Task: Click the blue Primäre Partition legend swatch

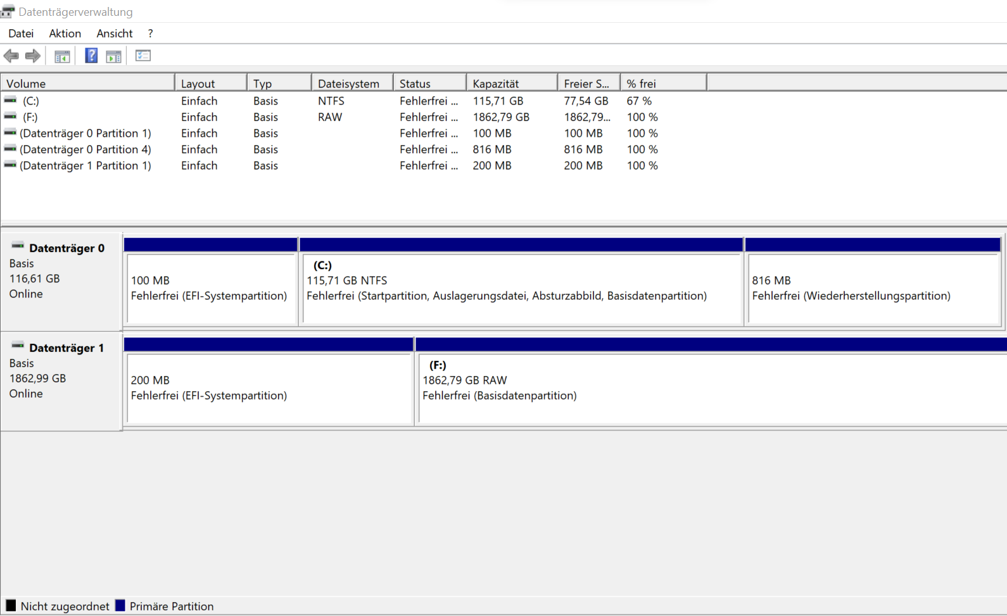Action: [120, 605]
